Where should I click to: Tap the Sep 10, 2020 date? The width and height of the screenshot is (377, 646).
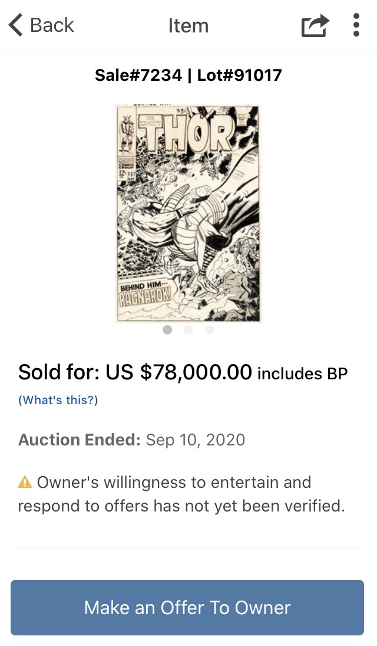(x=196, y=440)
